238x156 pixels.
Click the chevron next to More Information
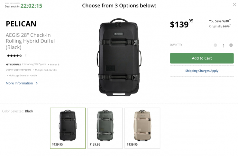(37, 83)
